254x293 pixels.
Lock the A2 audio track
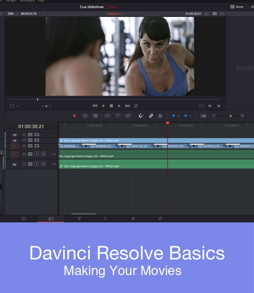pyautogui.click(x=24, y=164)
